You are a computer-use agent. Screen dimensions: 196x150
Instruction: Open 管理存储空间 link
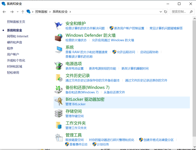[x=74, y=116]
